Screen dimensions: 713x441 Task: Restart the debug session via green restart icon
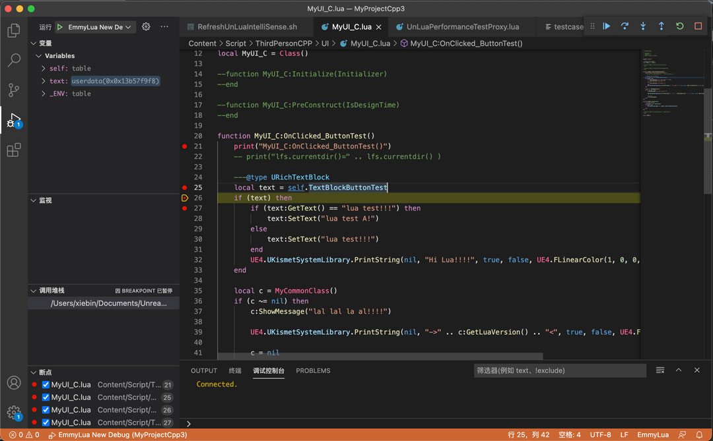click(679, 26)
